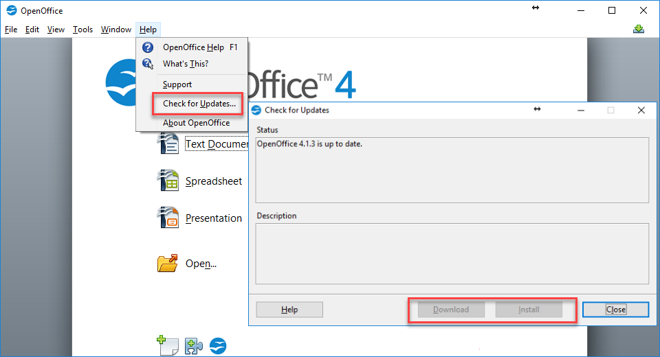Viewport: 660px width, 357px height.
Task: Click the new templates icon with plus
Action: (x=168, y=345)
